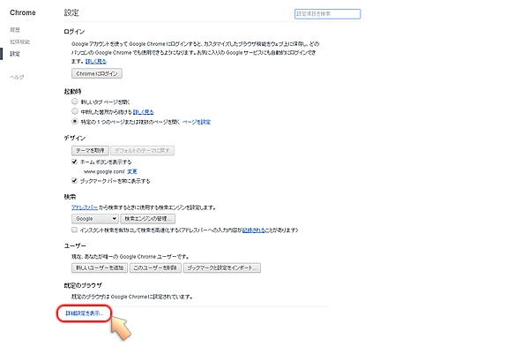Open the Google search engine dropdown
529x362 pixels.
click(95, 219)
